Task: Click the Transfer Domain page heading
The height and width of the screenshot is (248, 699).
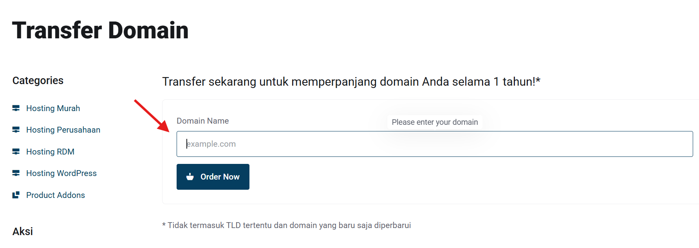Action: (100, 31)
